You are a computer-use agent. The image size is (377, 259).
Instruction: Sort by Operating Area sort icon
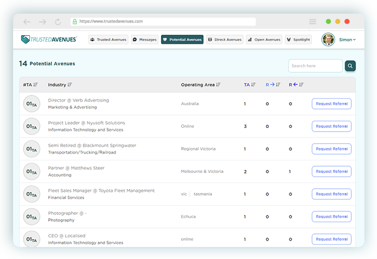click(x=218, y=84)
